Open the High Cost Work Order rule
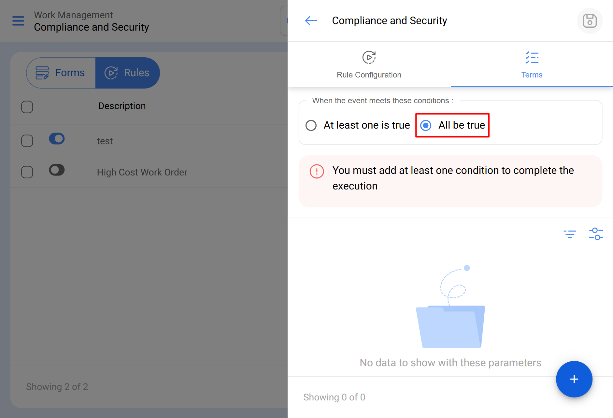Viewport: 613px width, 418px height. [142, 172]
